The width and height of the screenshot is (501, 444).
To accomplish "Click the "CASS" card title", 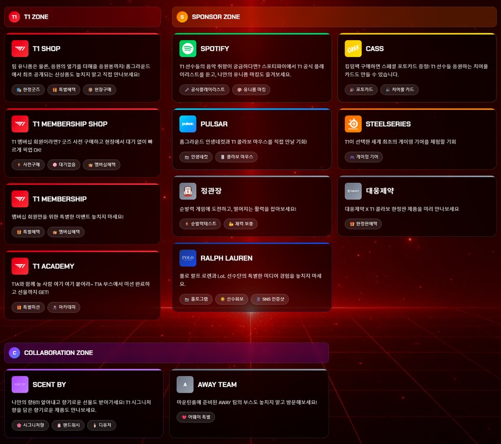I will 375,48.
